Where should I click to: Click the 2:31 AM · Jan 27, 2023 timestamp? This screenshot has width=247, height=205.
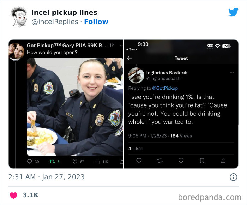(x=47, y=177)
